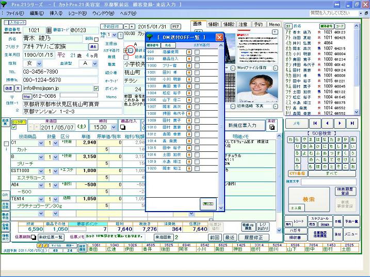Viewport: 370px width, 277px height.
Task: Go to next customer record arrow
Action: (340, 124)
